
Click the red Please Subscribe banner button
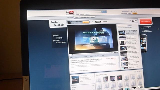click(x=145, y=21)
